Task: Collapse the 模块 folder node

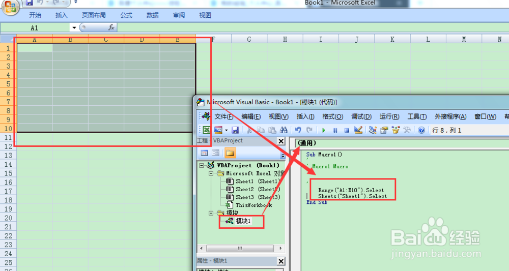Action: point(211,213)
